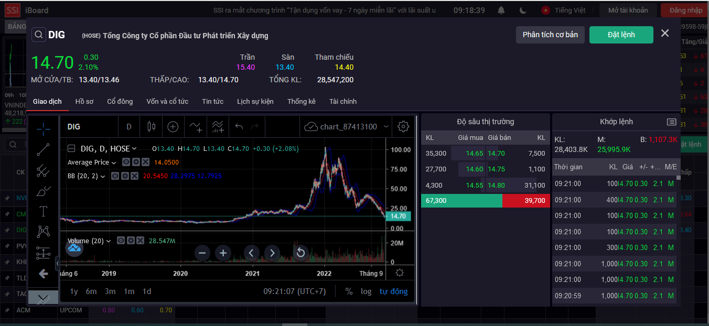This screenshot has width=709, height=326.
Task: Redo the last chart action
Action: pos(255,126)
